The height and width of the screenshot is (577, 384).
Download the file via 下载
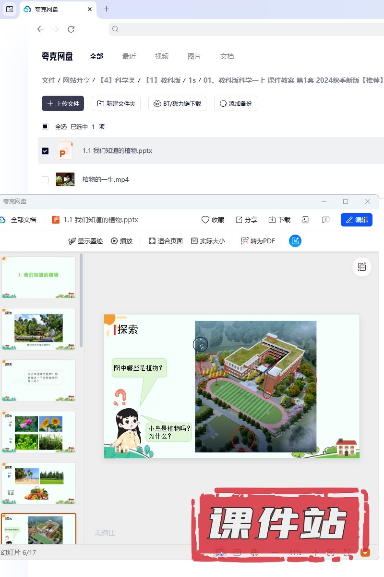click(279, 220)
